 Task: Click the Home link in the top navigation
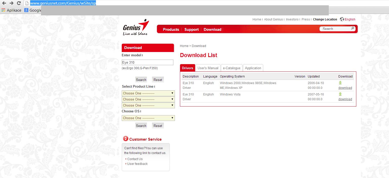pyautogui.click(x=257, y=19)
